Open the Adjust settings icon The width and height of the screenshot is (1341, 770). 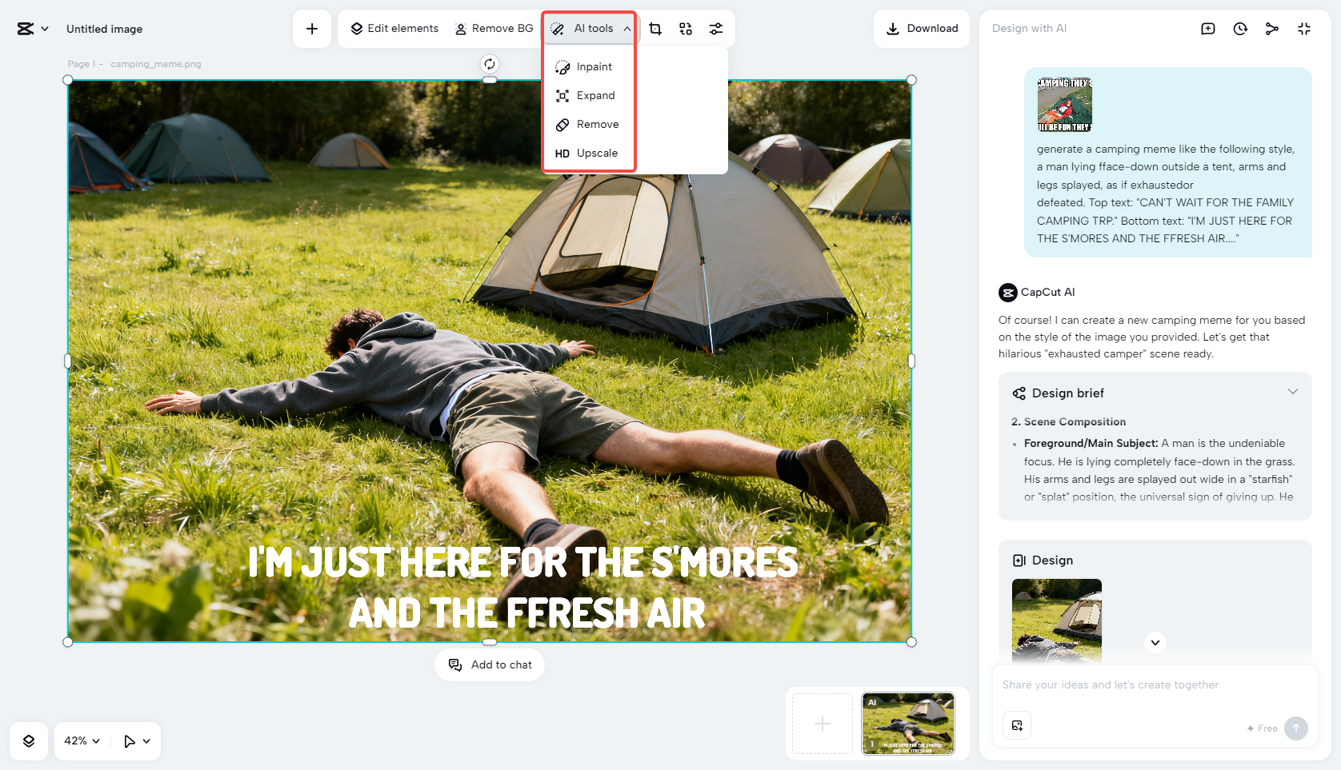pyautogui.click(x=716, y=28)
